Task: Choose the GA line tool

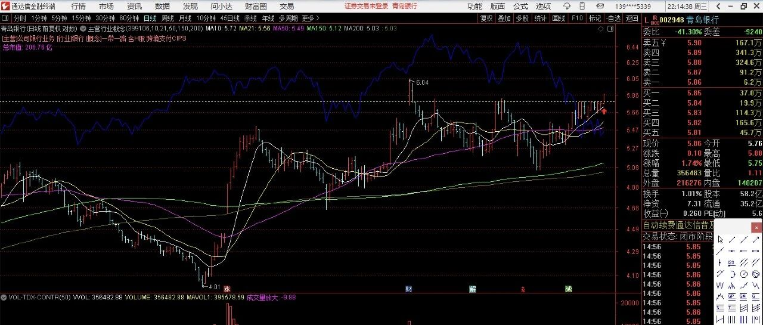Action: (743, 296)
